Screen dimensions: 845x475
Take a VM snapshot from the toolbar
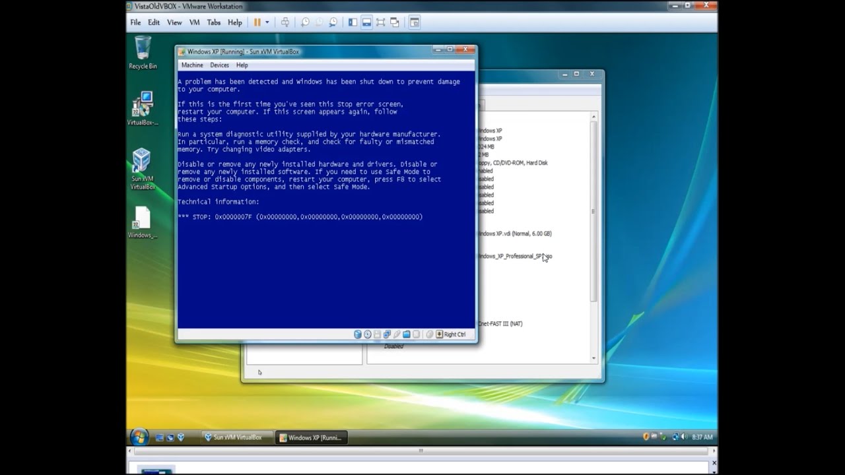pyautogui.click(x=305, y=22)
